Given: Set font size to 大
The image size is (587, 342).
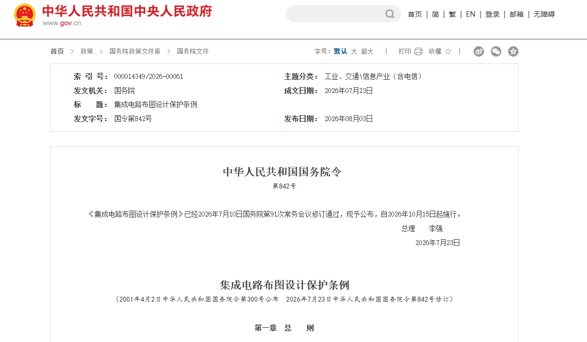Looking at the screenshot, I should point(354,51).
